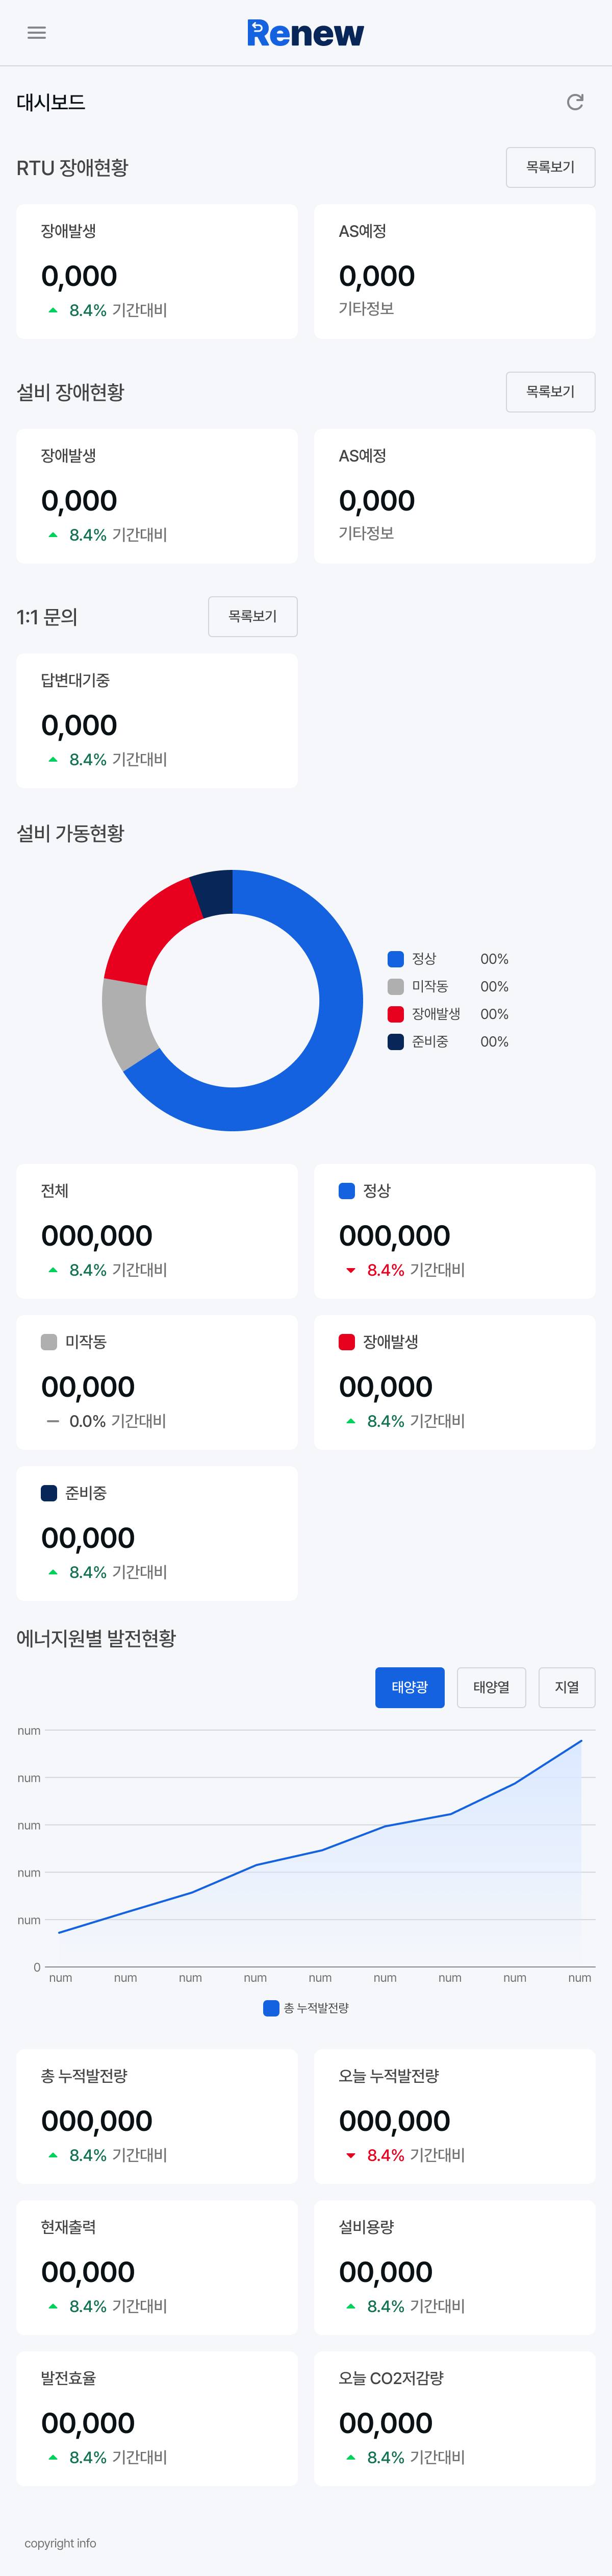The image size is (612, 2576).
Task: Click blue square icon on 정상 card
Action: click(347, 1191)
